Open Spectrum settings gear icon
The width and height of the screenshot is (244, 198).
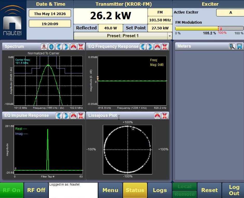(x=51, y=47)
